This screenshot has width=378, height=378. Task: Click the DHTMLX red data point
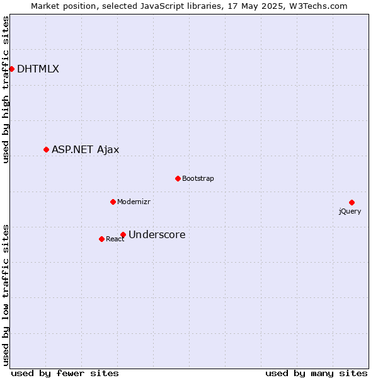tap(11, 69)
